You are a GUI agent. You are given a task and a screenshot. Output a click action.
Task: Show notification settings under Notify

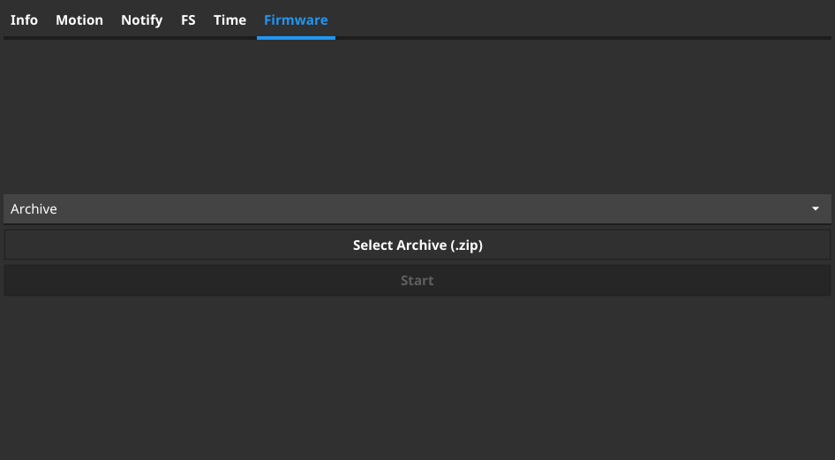tap(142, 19)
